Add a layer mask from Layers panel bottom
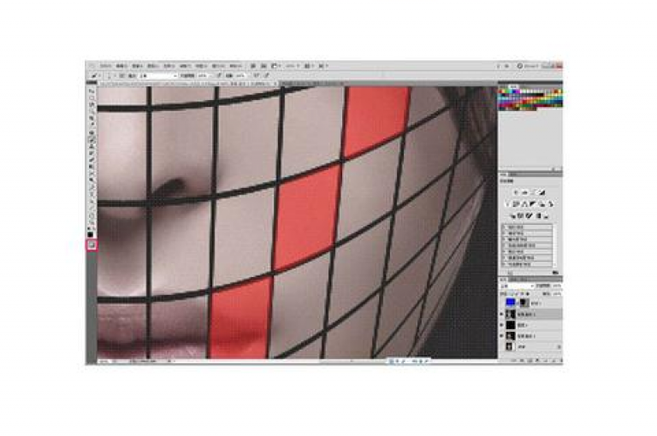Viewport: 657px width, 436px height. tap(530, 360)
